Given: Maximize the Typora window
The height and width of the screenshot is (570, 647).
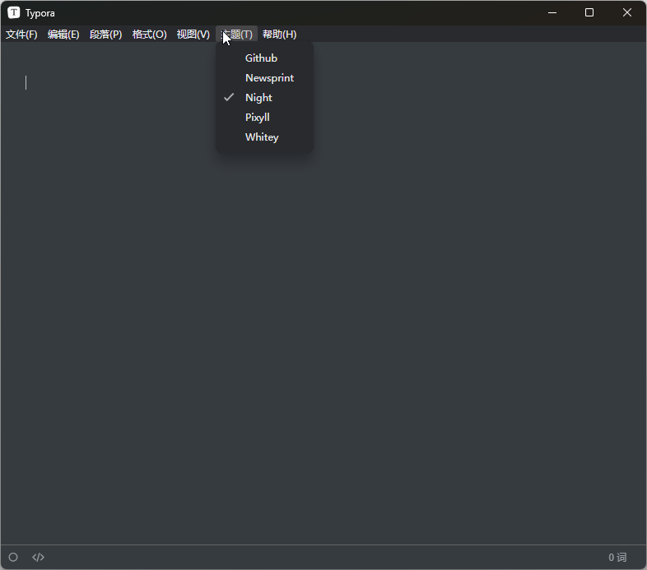Looking at the screenshot, I should pos(589,12).
